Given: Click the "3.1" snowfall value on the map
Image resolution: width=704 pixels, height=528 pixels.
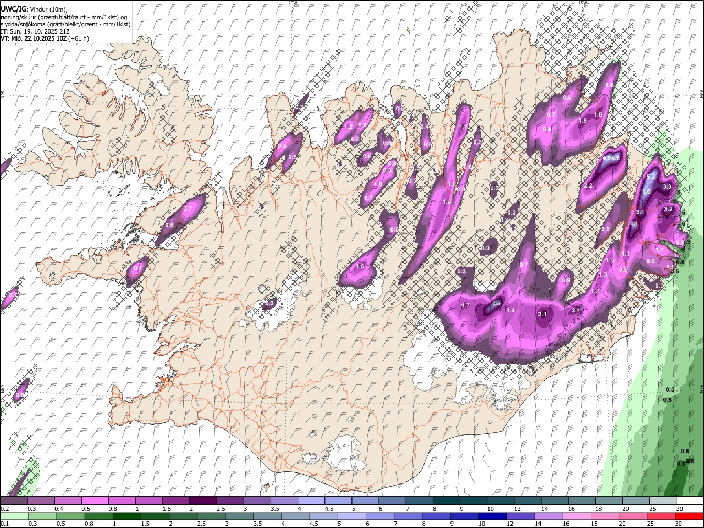Looking at the screenshot, I should click(x=640, y=212).
